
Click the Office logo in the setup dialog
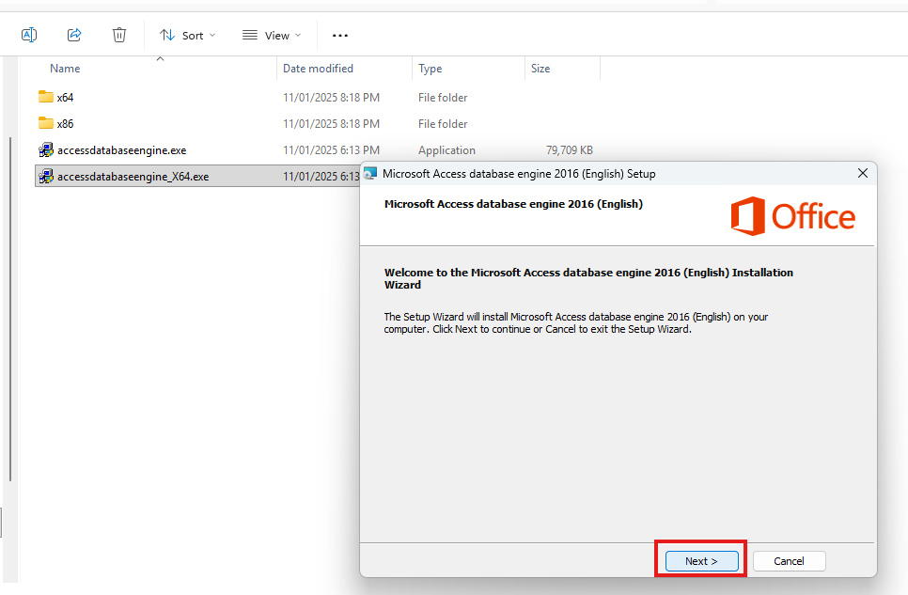point(793,215)
